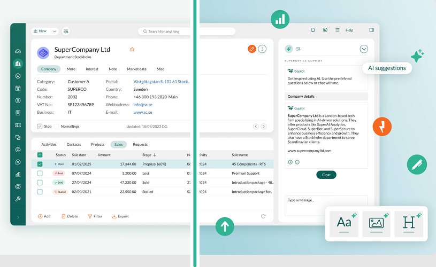Check the 02/03/2021 Stalled sale row checkbox
The width and height of the screenshot is (436, 267).
point(40,192)
